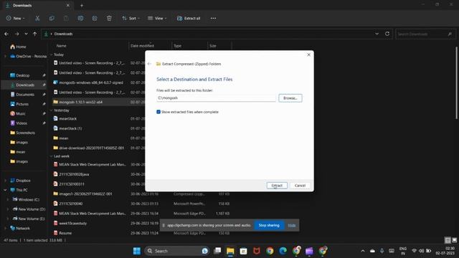The width and height of the screenshot is (459, 258).
Task: Collapse the Today file group
Action: point(51,54)
